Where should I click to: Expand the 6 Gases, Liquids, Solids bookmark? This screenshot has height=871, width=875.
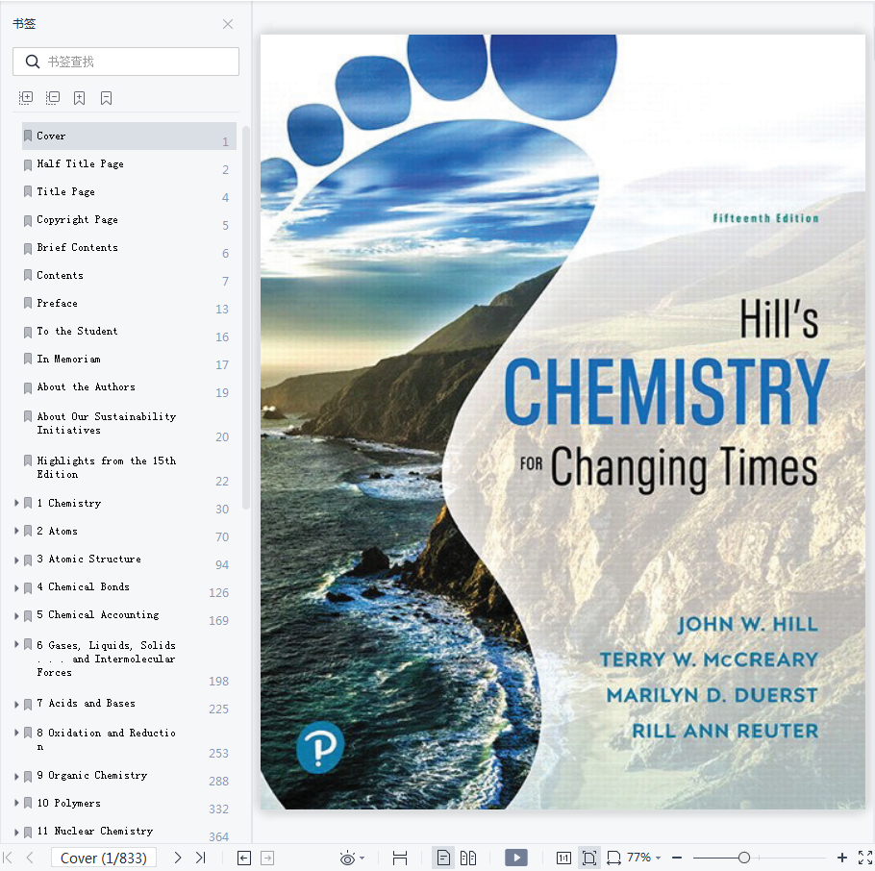16,644
